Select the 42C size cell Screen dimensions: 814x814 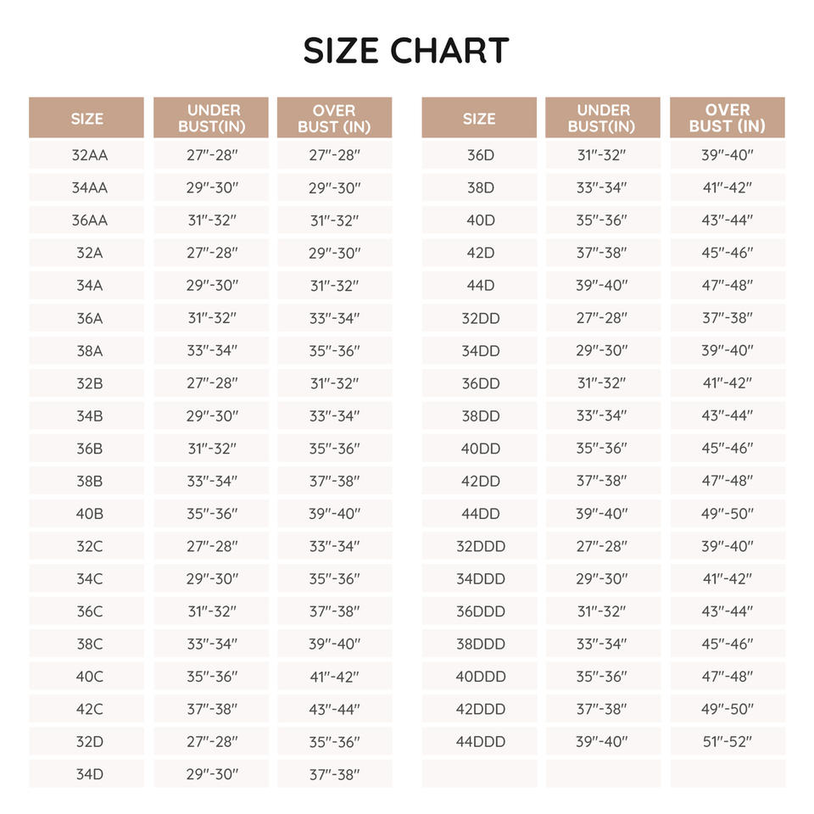coord(86,709)
